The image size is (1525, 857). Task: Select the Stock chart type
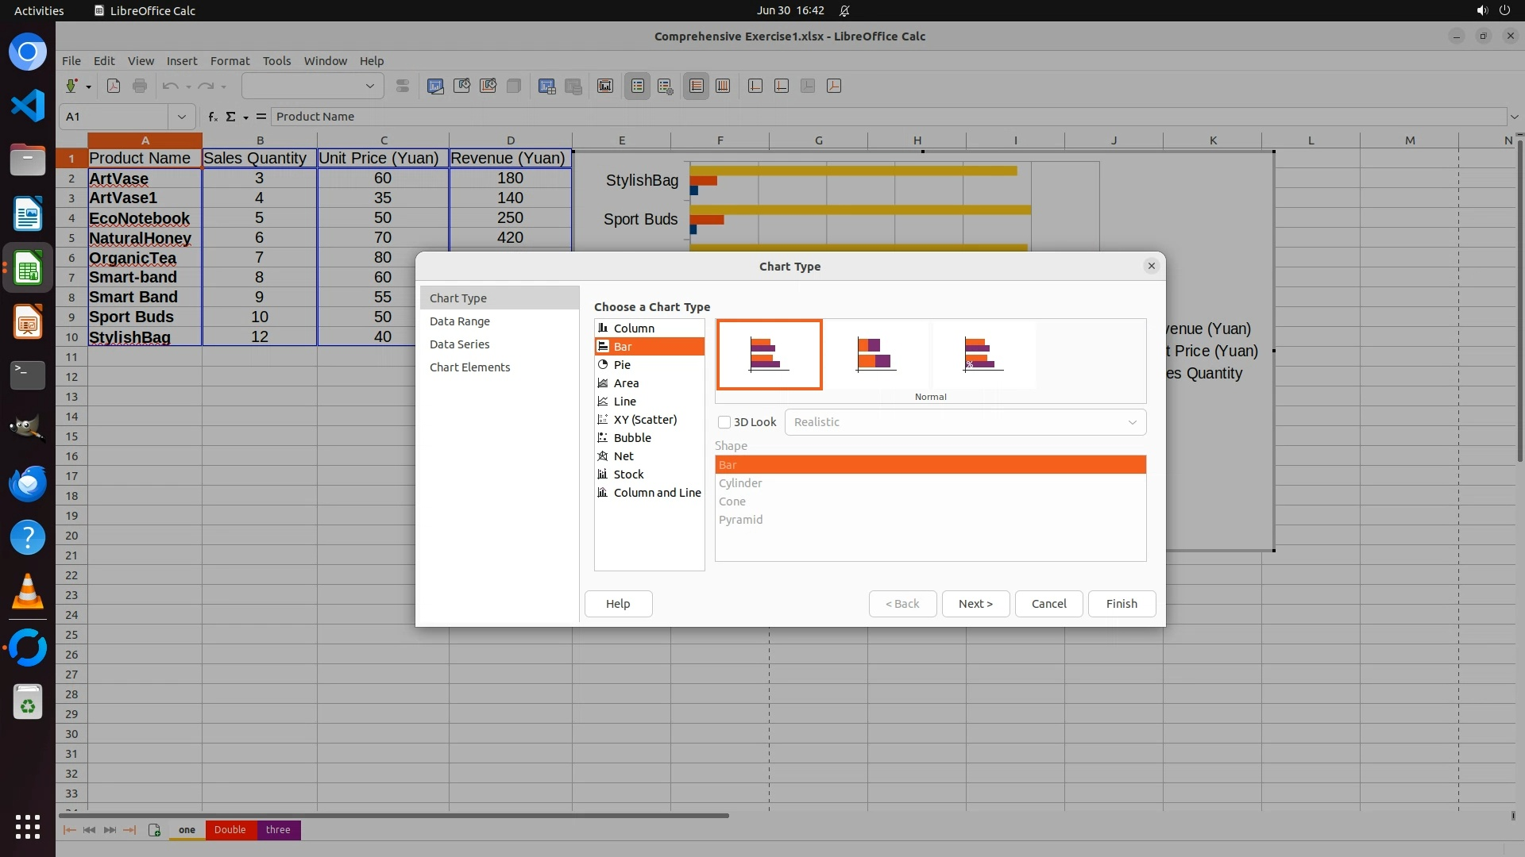[628, 475]
